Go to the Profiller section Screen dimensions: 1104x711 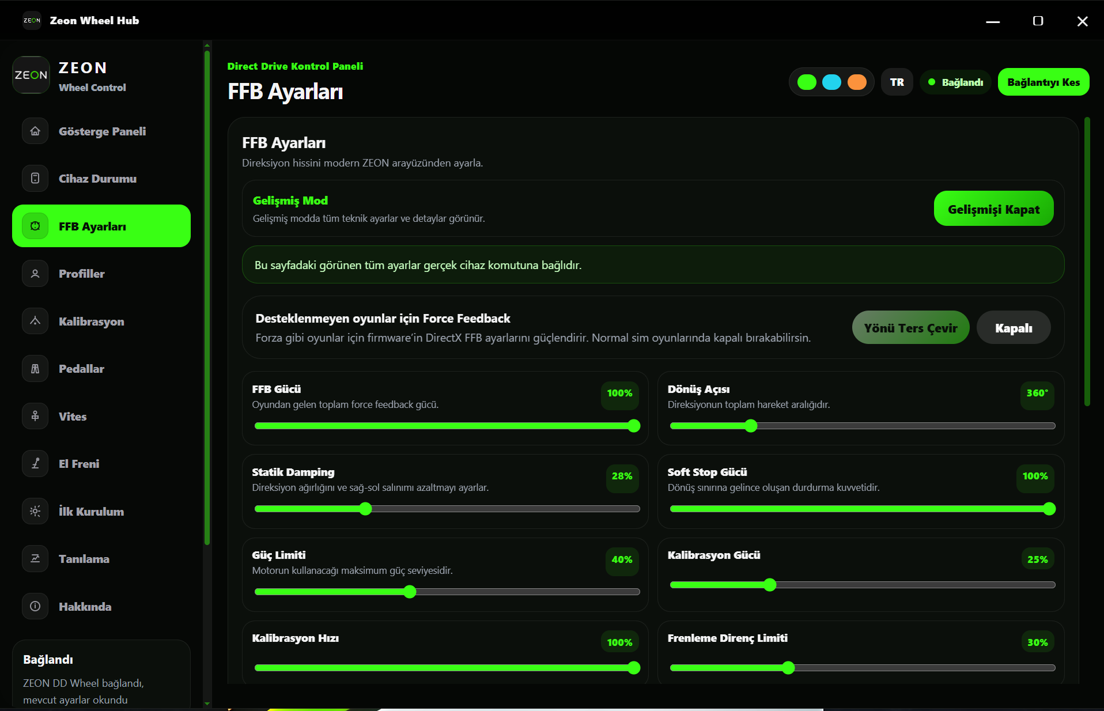[x=101, y=274]
